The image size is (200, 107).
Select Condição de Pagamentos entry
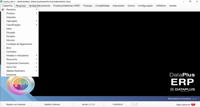20,44
